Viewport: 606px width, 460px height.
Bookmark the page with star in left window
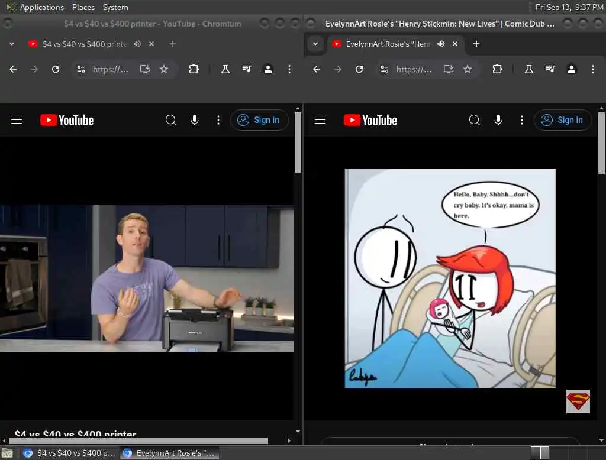point(164,69)
